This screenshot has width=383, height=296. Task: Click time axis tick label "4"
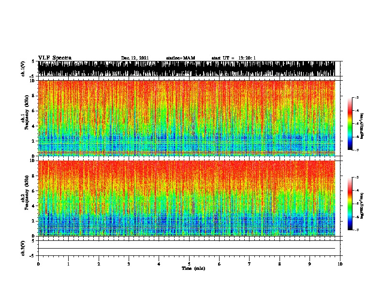pyautogui.click(x=159, y=264)
